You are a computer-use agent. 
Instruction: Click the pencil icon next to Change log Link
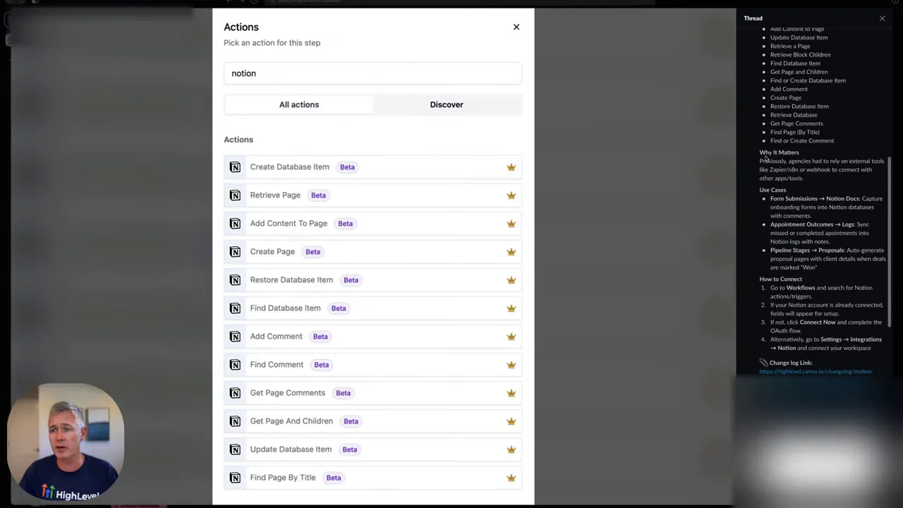click(763, 362)
